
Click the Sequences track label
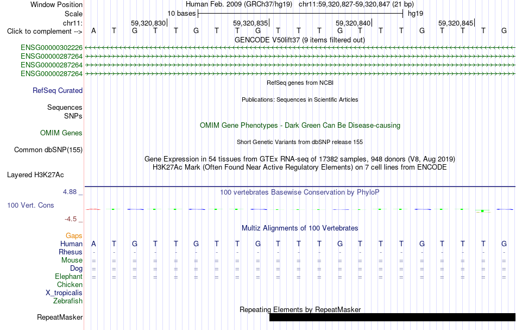pyautogui.click(x=65, y=107)
